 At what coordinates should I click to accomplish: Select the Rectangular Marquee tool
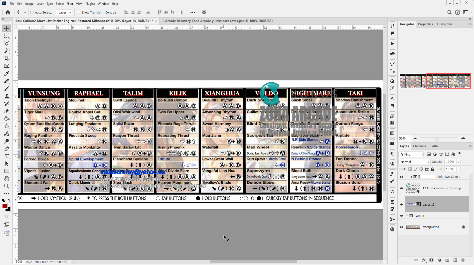[7, 36]
